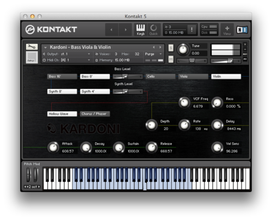
Task: Select previous preset arrow beside instrument name
Action: (x=154, y=47)
